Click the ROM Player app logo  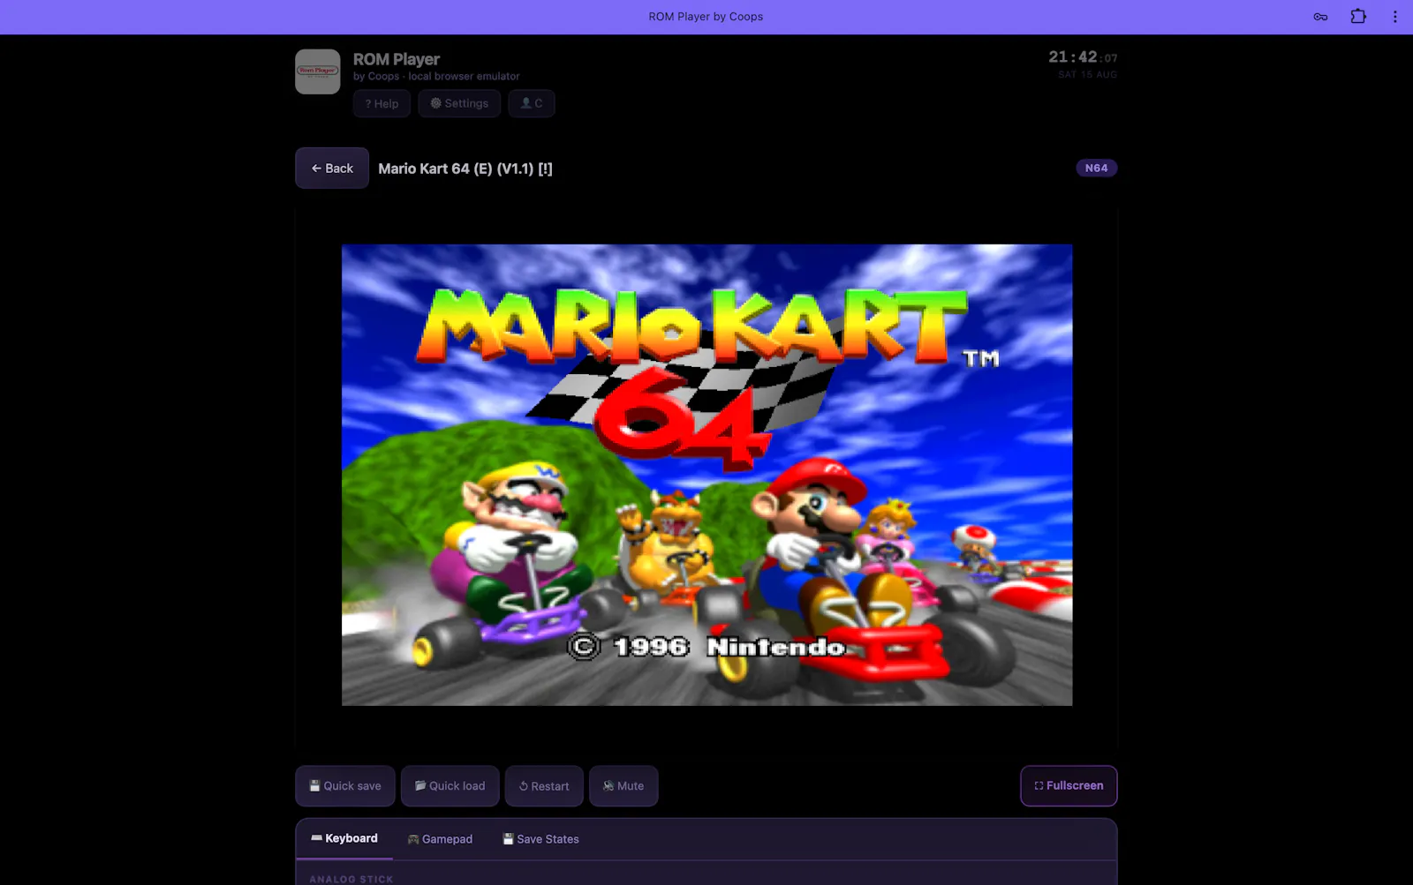tap(318, 71)
